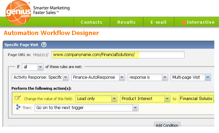The height and width of the screenshot is (133, 219).
Task: Expand the 'all' rules match dropdown
Action: point(33,67)
